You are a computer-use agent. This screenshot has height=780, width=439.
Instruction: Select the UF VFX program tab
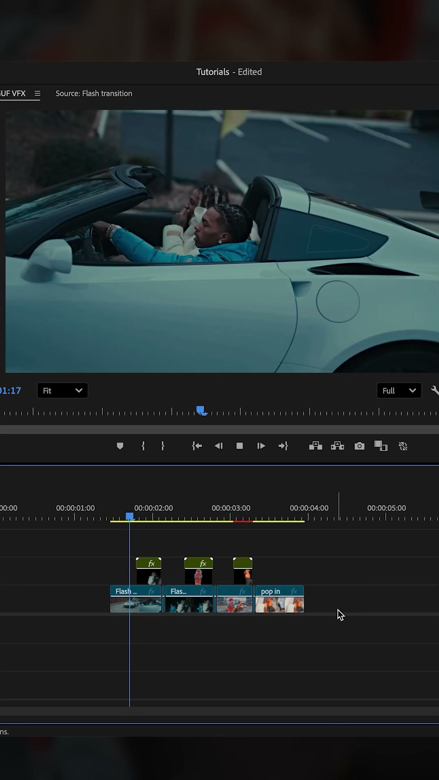pyautogui.click(x=13, y=93)
